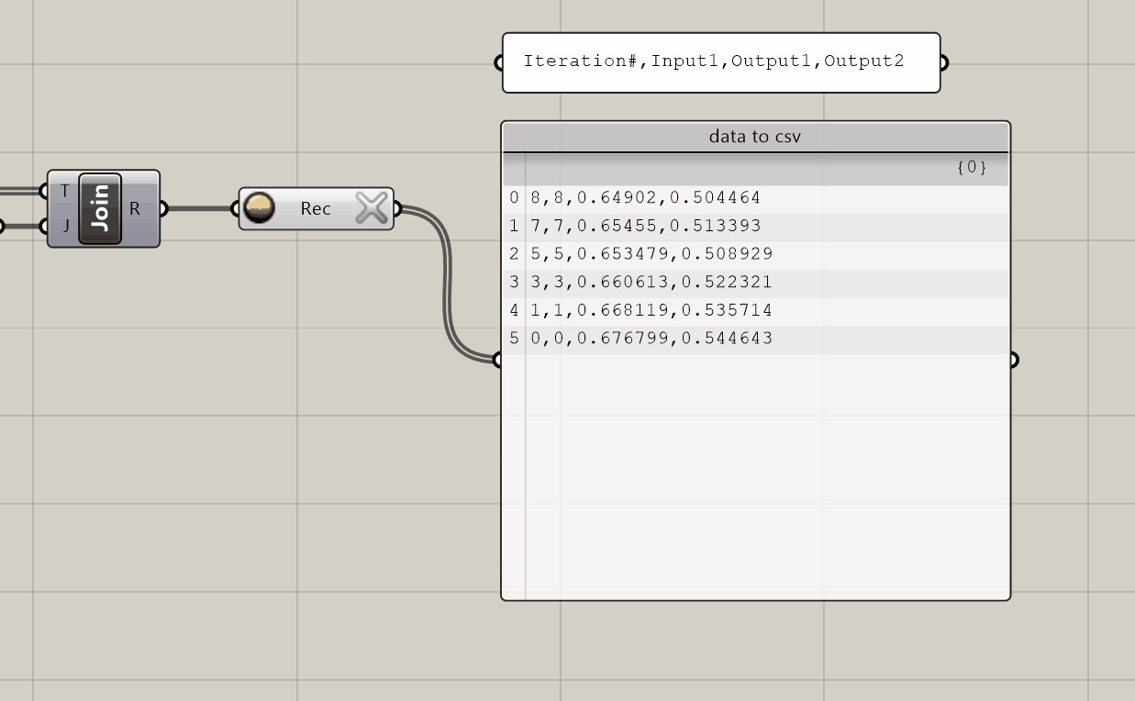
Task: Click the Rec component name label
Action: point(315,208)
